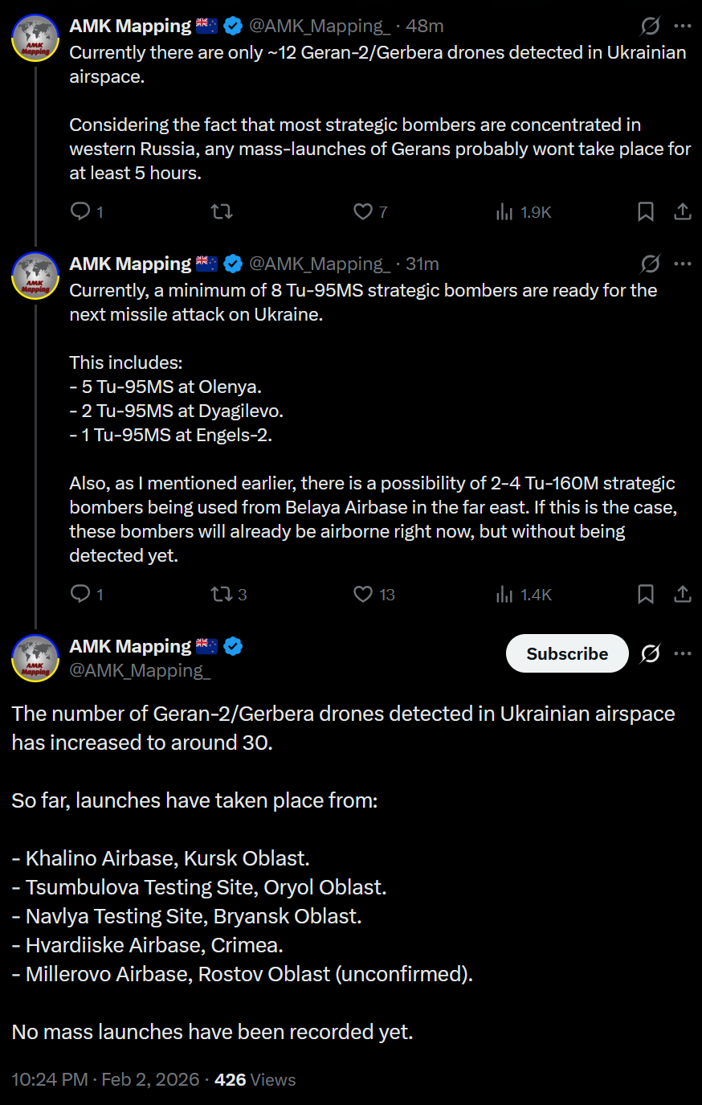This screenshot has width=702, height=1105.
Task: Like the tweet with 7 likes
Action: [363, 211]
